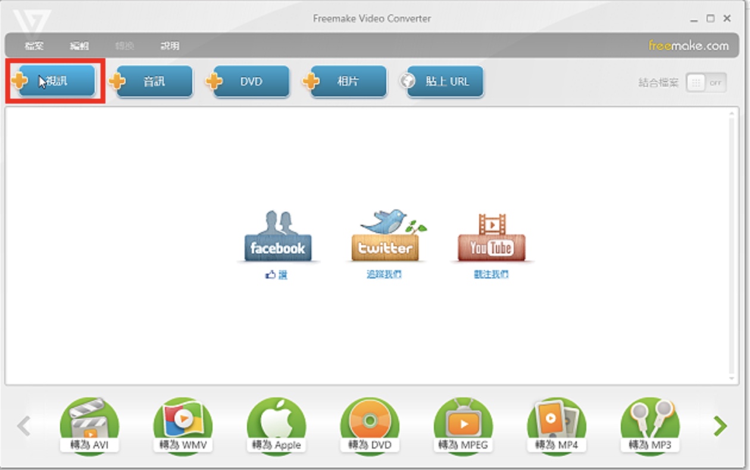Image resolution: width=750 pixels, height=470 pixels.
Task: Close the Freemake Video Converter window
Action: pyautogui.click(x=727, y=18)
